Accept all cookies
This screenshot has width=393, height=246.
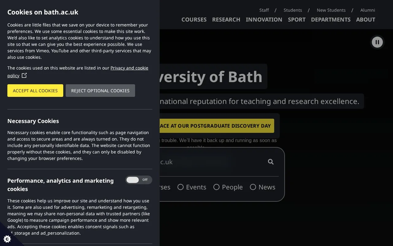coord(35,91)
